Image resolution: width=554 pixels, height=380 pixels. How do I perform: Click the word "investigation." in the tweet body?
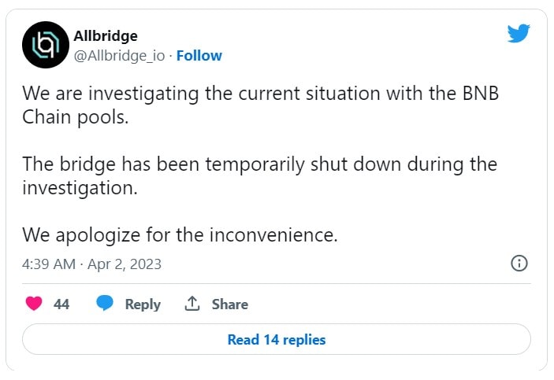[x=80, y=188]
